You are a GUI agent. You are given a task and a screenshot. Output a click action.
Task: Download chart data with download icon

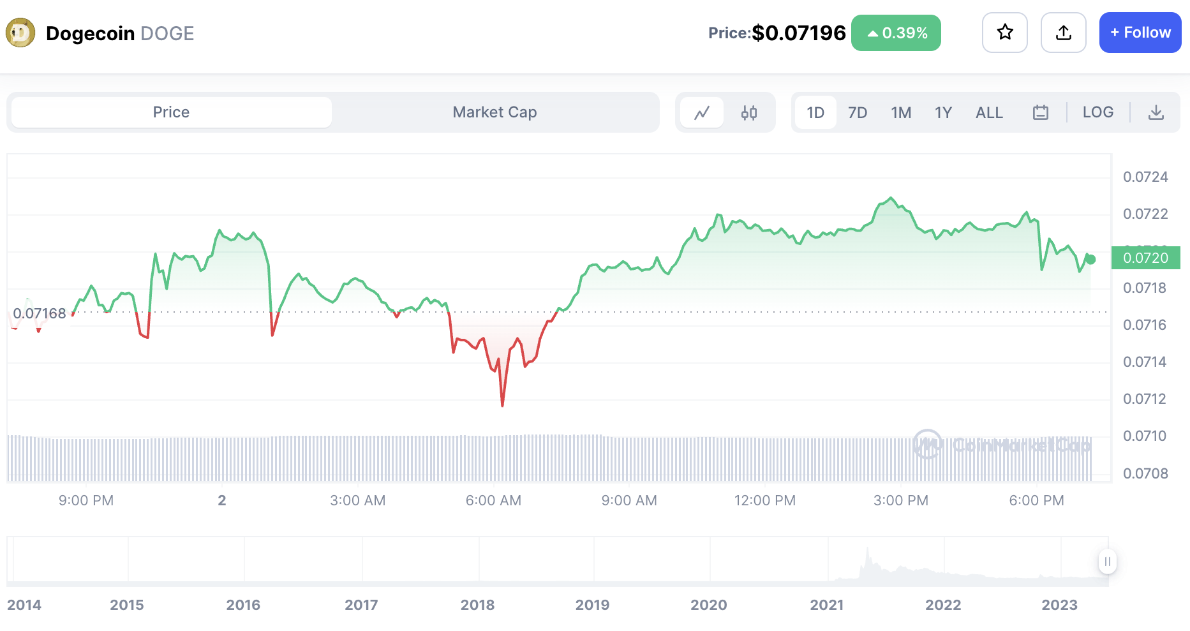pyautogui.click(x=1156, y=113)
